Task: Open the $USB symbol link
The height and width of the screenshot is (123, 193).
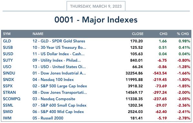Action: point(8,48)
